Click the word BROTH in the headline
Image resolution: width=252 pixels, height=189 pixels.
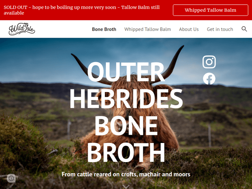[126, 152]
